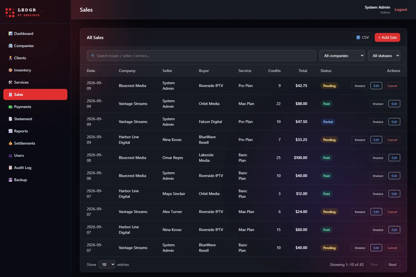416x277 pixels.
Task: Click the Partial status badge
Action: click(328, 122)
